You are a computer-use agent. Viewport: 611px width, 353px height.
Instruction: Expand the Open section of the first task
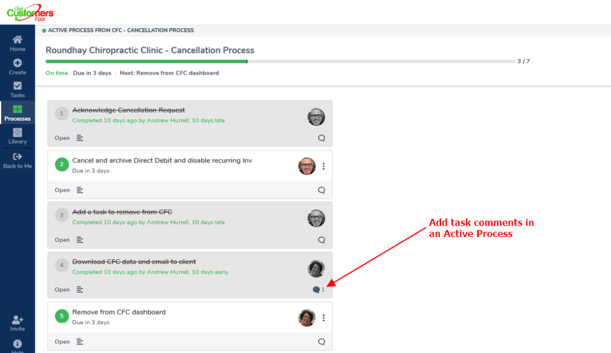pos(62,138)
